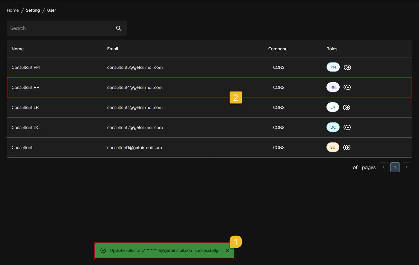The image size is (419, 265).
Task: Click the PM role badge
Action: point(333,67)
